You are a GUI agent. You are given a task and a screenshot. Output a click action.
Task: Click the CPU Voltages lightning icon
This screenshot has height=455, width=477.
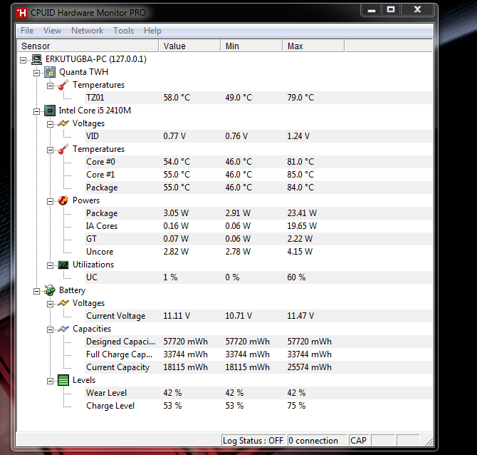click(x=63, y=123)
